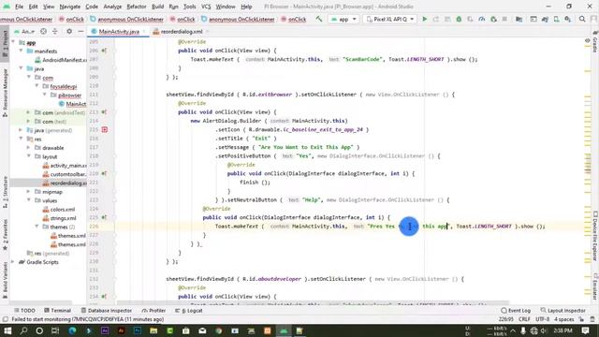
Task: Switch to the MainActivity.java tab
Action: (x=119, y=31)
